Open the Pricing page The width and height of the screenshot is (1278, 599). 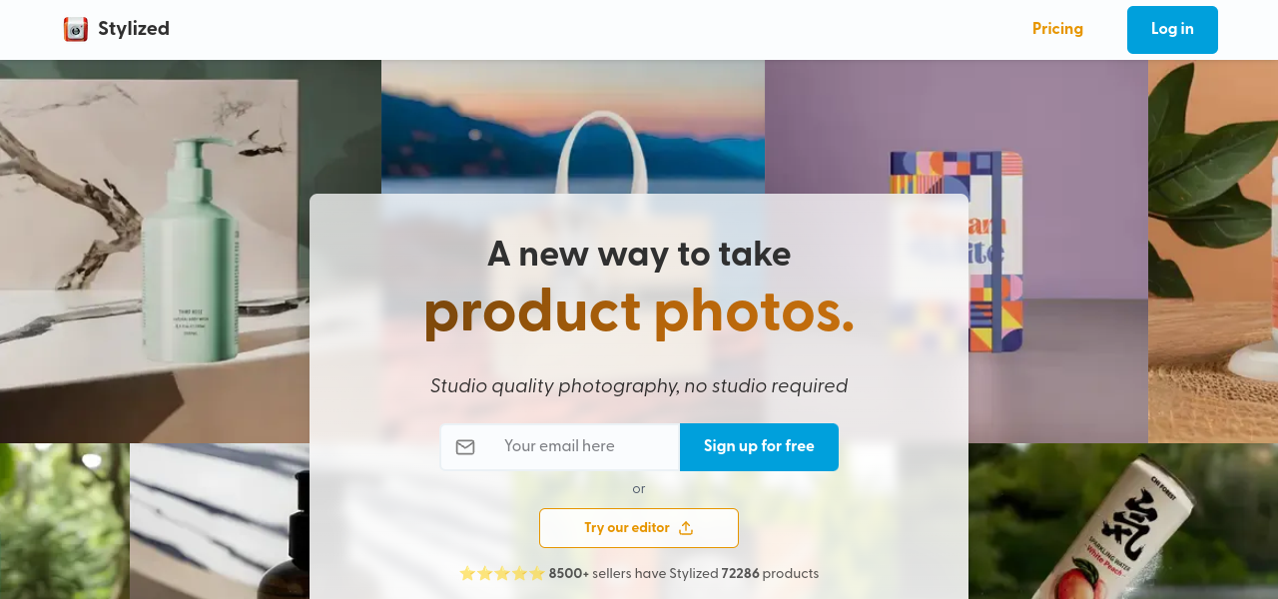coord(1057,29)
